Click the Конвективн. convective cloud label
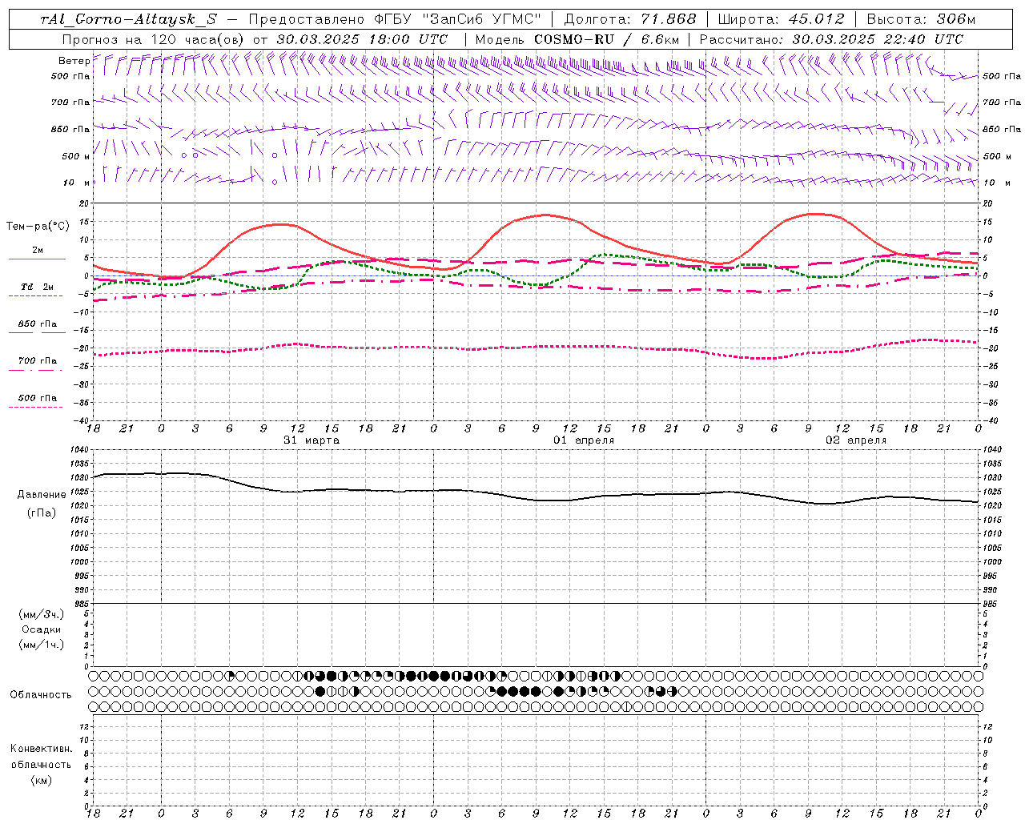The height and width of the screenshot is (820, 1025). pyautogui.click(x=42, y=749)
